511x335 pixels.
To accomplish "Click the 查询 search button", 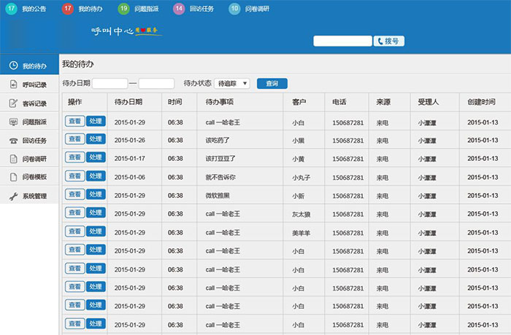I will pos(272,84).
